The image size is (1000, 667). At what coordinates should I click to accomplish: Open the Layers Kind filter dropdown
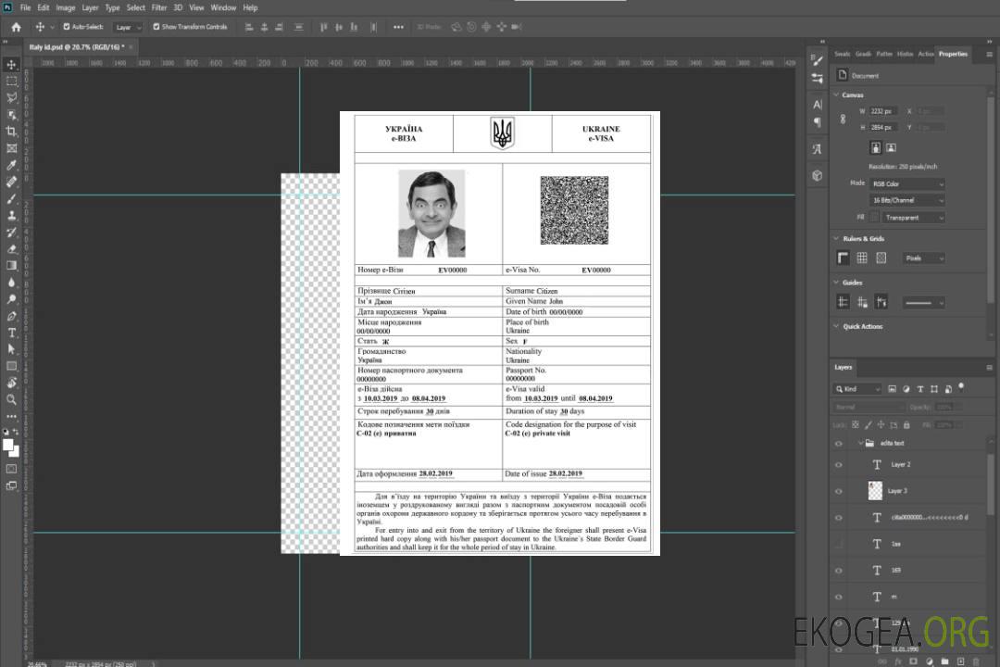(857, 389)
